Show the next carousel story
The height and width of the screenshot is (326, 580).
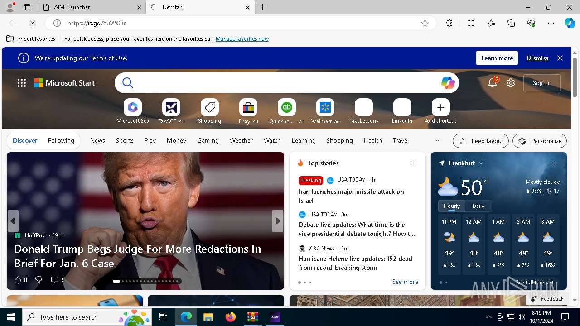coord(278,221)
